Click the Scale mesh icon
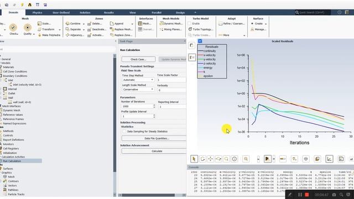This screenshot has width=354, height=199. pos(39,23)
